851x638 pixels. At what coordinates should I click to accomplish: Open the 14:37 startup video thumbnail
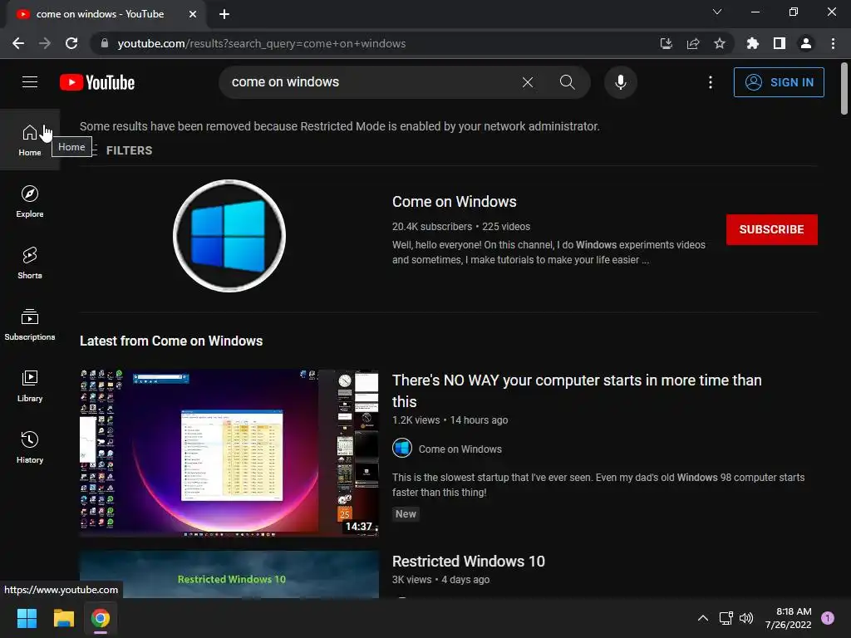229,454
